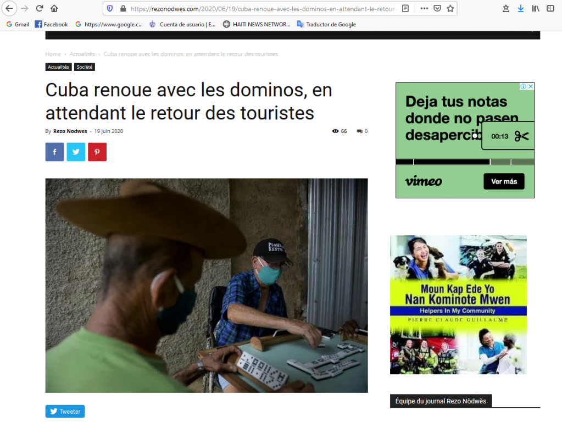Screen dimensions: 562x422
Task: Click the Vimeo ad timeline bar
Action: [x=450, y=162]
